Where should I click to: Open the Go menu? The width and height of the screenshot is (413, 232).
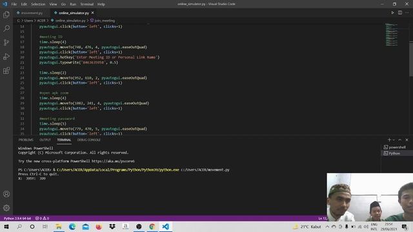[63, 5]
